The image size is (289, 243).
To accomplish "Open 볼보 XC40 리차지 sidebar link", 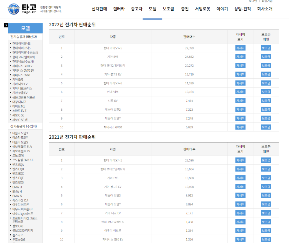I will coord(23,231).
